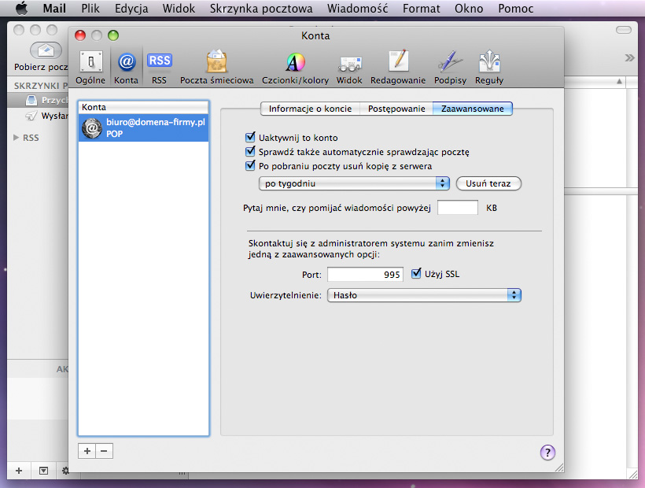Open Poczta śmieciowa junk mail settings
This screenshot has width=645, height=488.
(217, 67)
